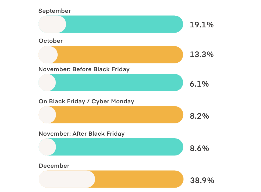This screenshot has width=261, height=192.
Task: Select the 'November: Before Black Friday' label
Action: [x=84, y=69]
